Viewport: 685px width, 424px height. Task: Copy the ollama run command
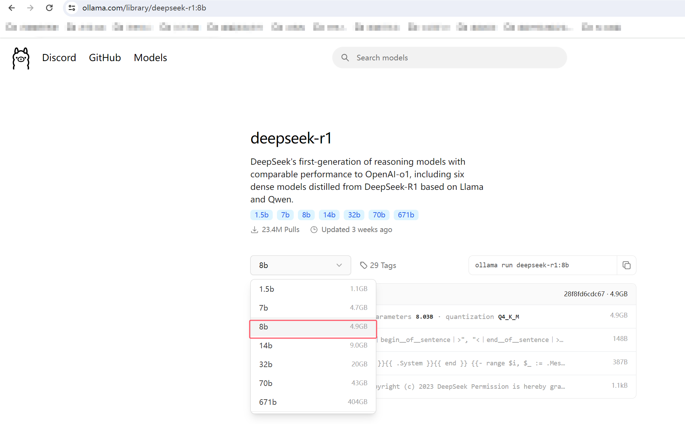coord(626,265)
